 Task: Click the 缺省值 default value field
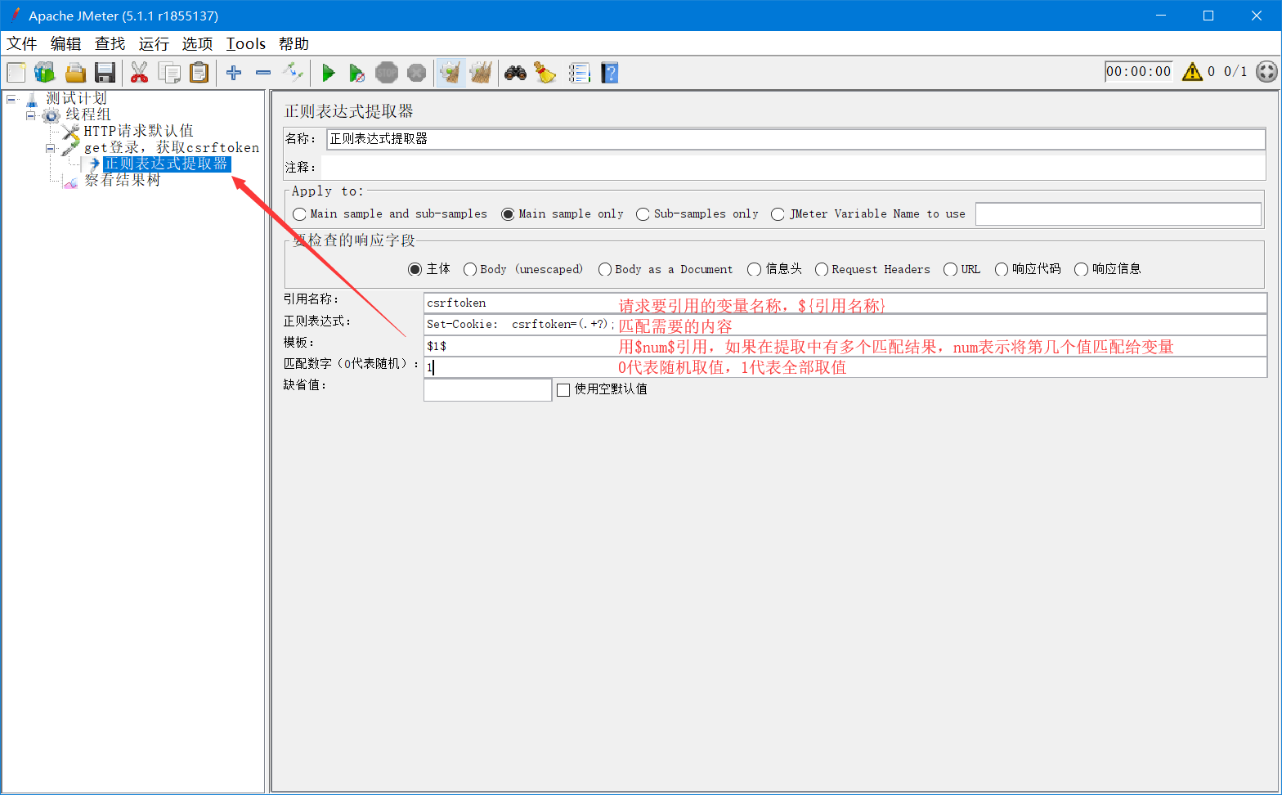487,389
